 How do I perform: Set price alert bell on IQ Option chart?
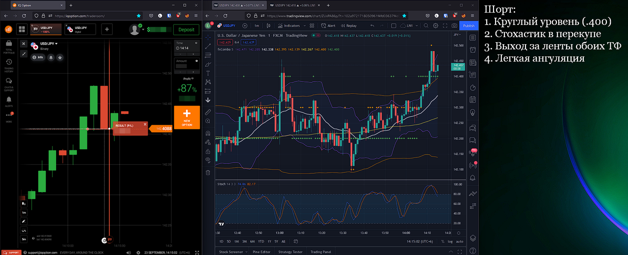coord(51,57)
